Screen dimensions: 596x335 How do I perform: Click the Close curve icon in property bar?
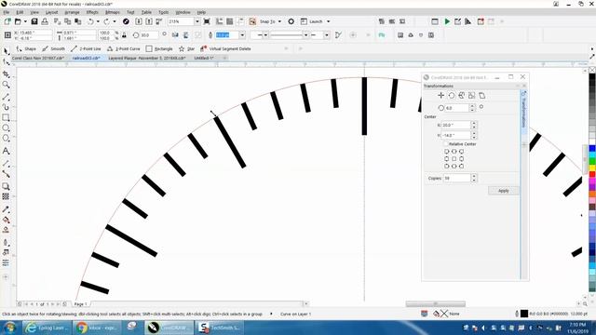[x=338, y=35]
